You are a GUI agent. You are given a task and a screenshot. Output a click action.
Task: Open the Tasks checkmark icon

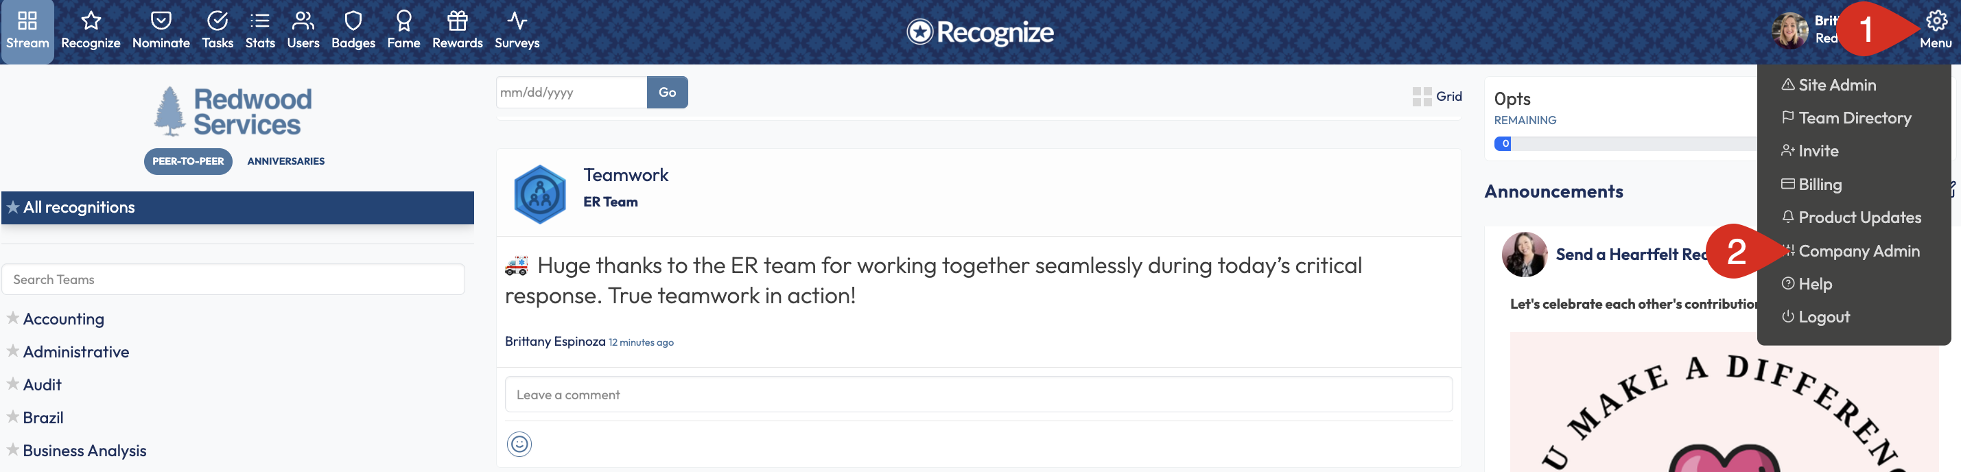pyautogui.click(x=218, y=21)
